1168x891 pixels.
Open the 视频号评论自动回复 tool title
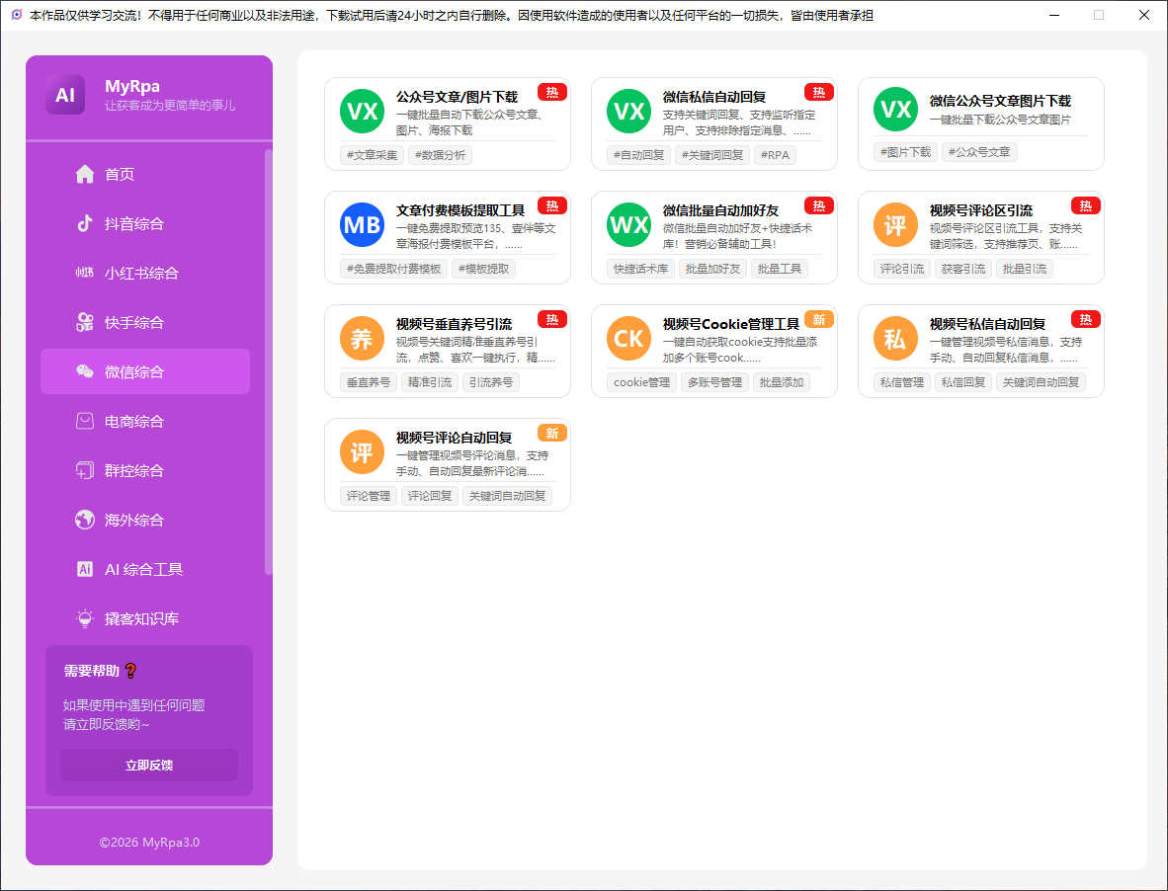[x=454, y=438]
